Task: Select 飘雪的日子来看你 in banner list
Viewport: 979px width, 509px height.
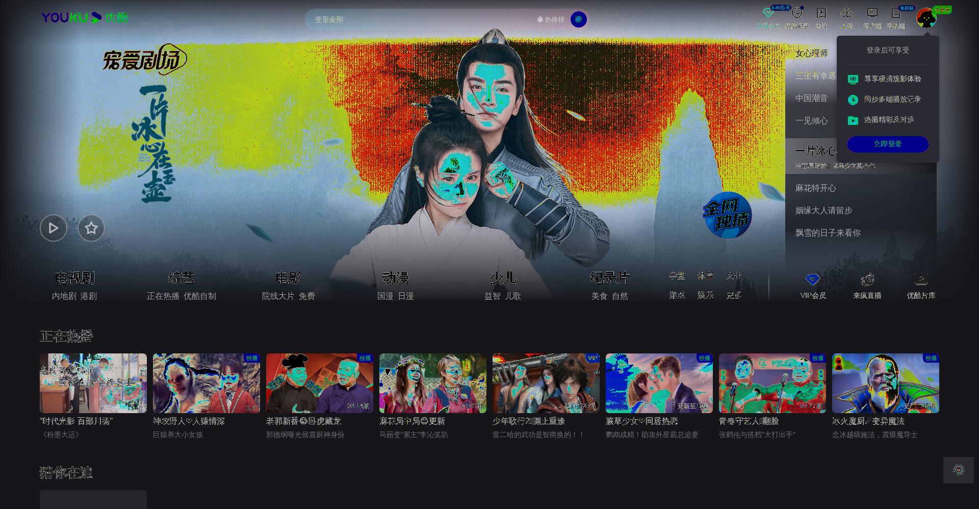Action: 828,233
